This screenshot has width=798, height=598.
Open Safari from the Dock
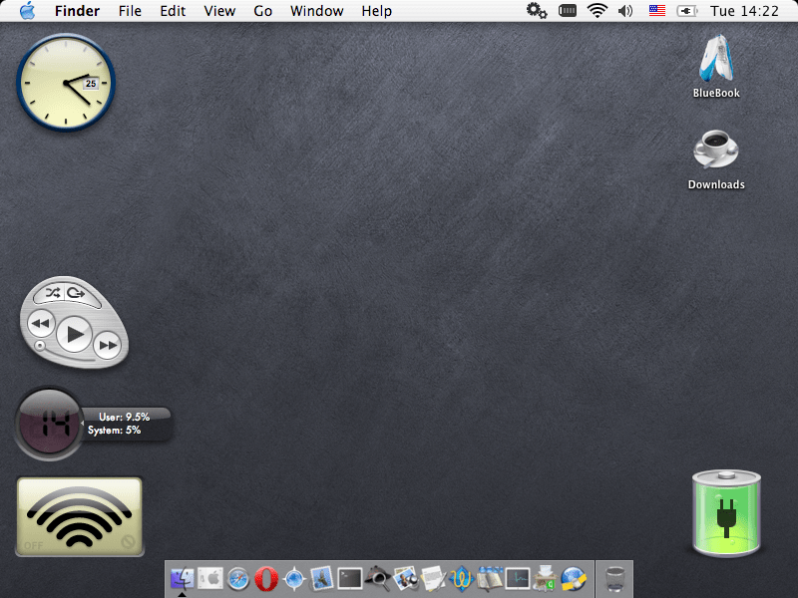pyautogui.click(x=236, y=578)
